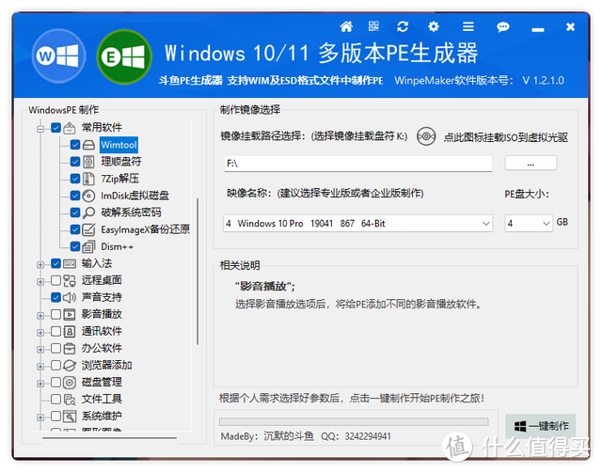
Task: Select the 破解系统密码 tree item
Action: click(132, 212)
